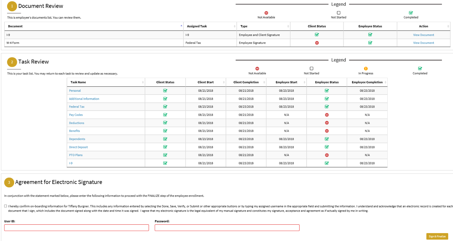The height and width of the screenshot is (241, 453).
Task: Open View Document for W-4 Form
Action: 424,43
